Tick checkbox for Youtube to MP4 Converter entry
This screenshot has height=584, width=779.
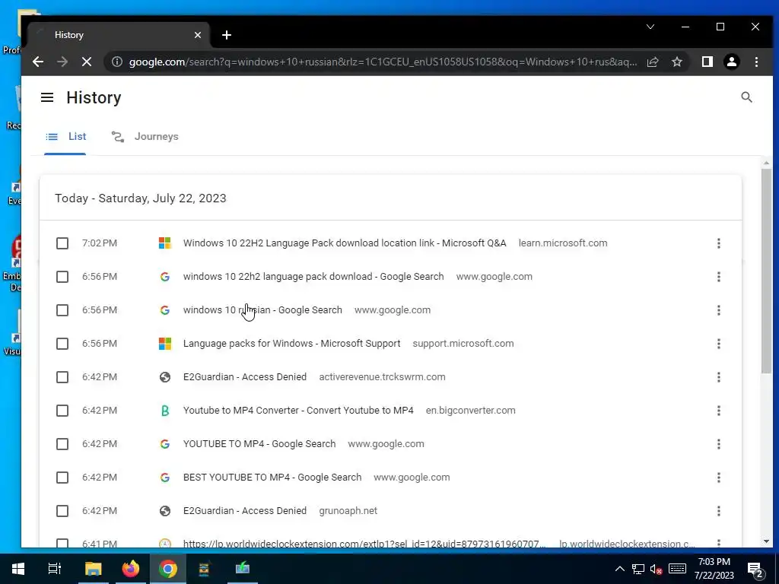point(62,411)
